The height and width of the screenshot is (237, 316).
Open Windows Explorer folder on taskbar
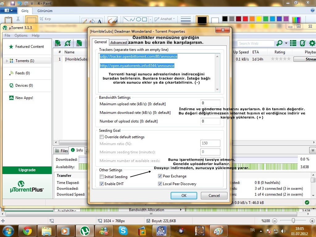click(x=47, y=231)
